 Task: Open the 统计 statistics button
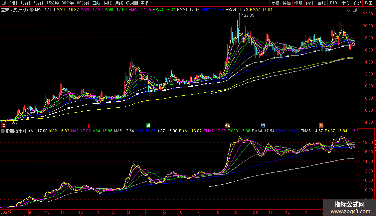(x=310, y=3)
